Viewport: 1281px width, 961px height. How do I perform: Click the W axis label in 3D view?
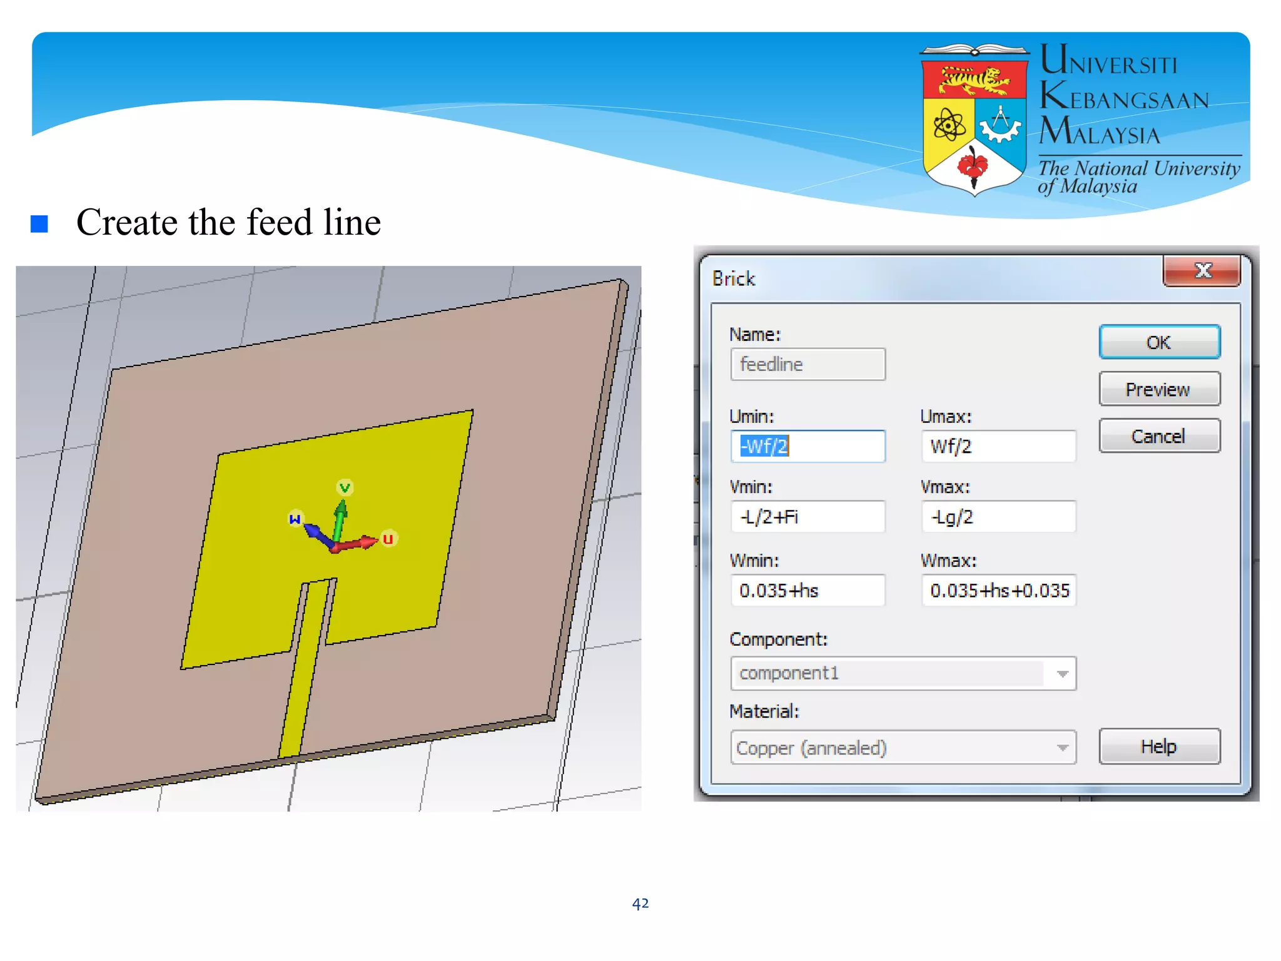[295, 519]
